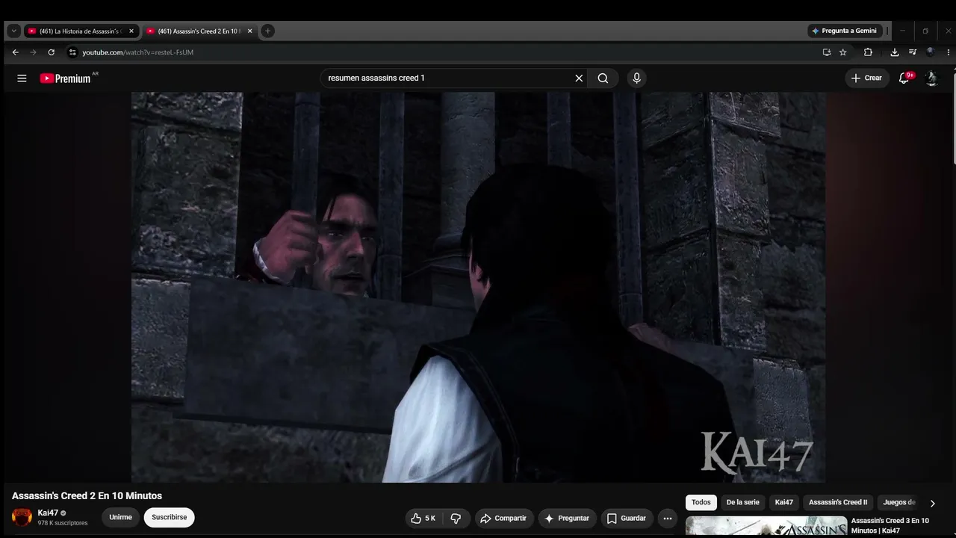Screen dimensions: 956x538
Task: Show next filter chips with the arrow
Action: point(932,503)
